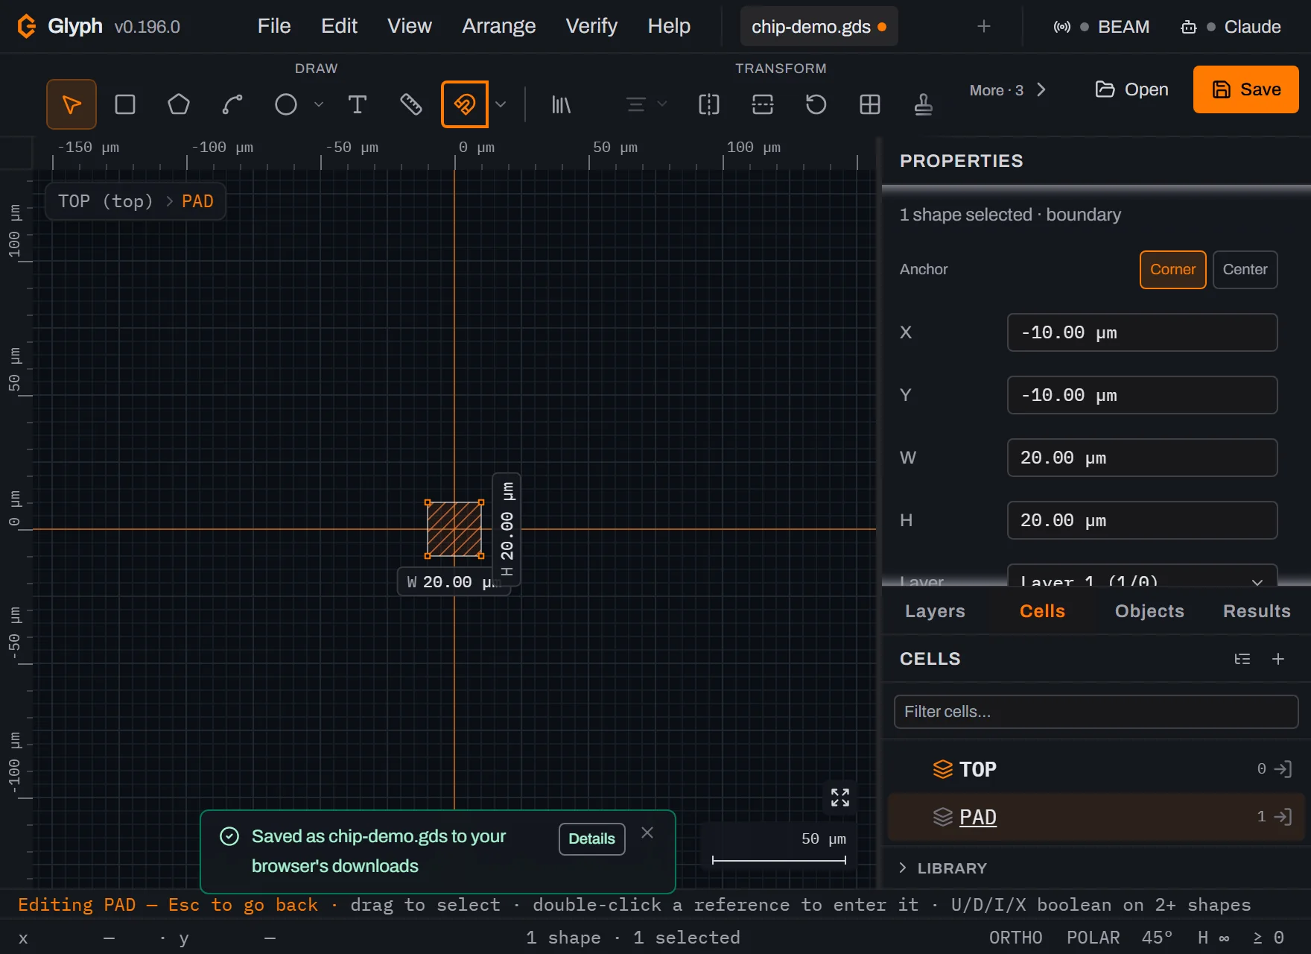1311x954 pixels.
Task: Pick the polygon draw tool
Action: 179,104
